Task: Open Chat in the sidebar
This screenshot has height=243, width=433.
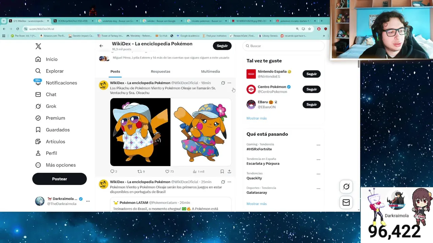Action: [x=46, y=94]
